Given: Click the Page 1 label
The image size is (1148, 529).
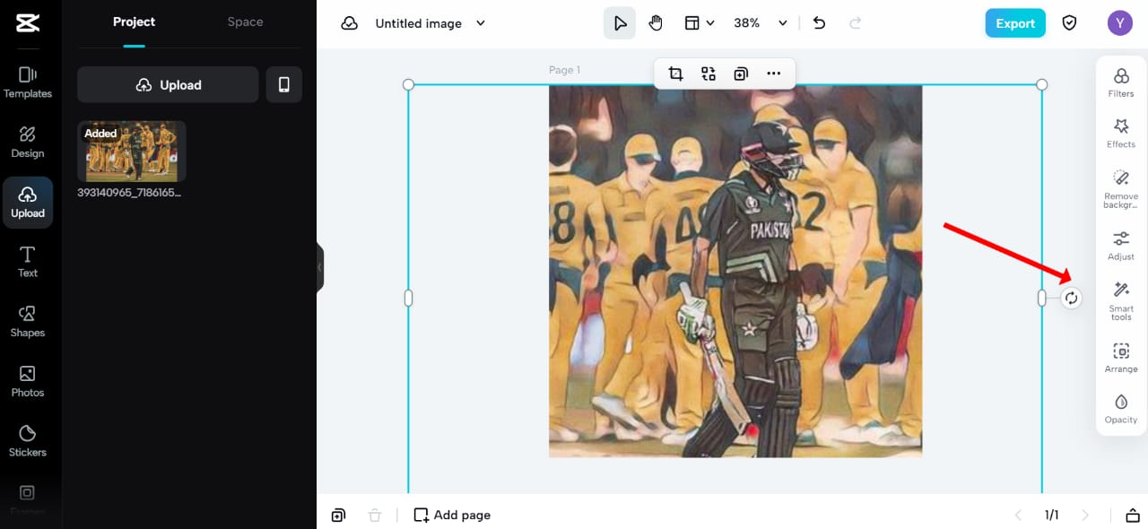Looking at the screenshot, I should point(565,70).
